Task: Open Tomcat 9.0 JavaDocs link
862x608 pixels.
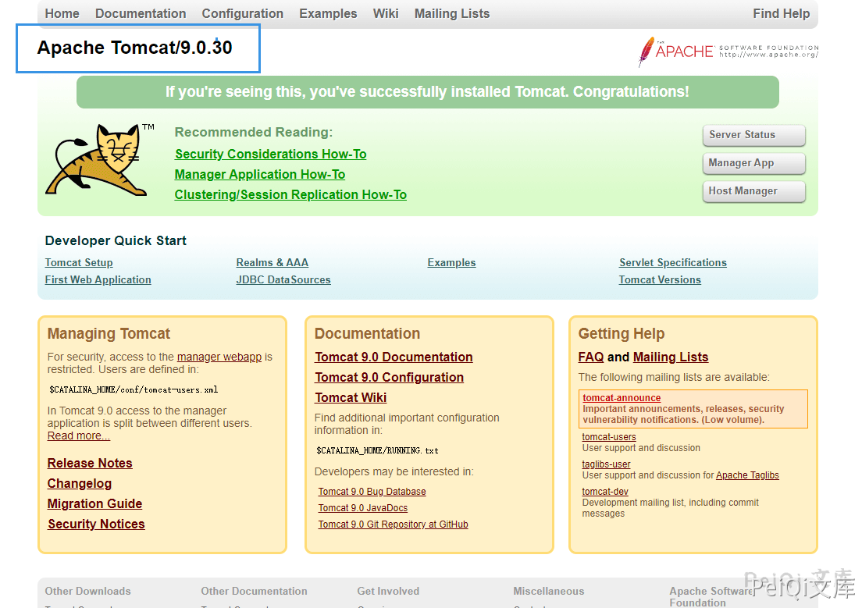Action: (363, 508)
